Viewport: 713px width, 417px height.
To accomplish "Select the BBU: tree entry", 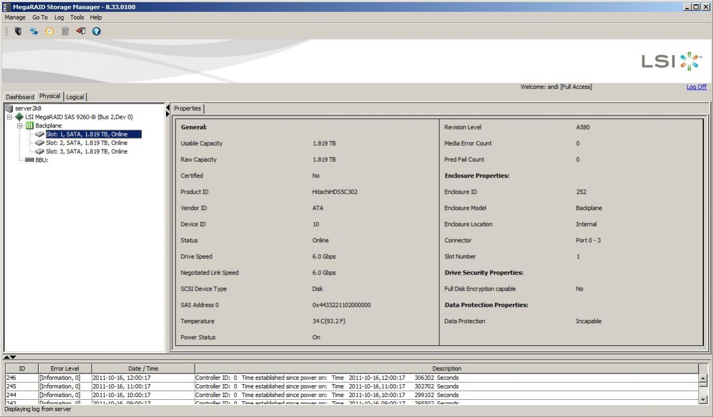I will 42,160.
